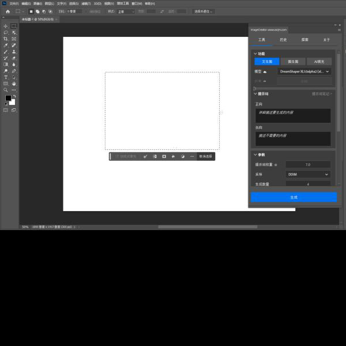346x346 pixels.
Task: Activate the 图生图 mode button
Action: point(293,62)
